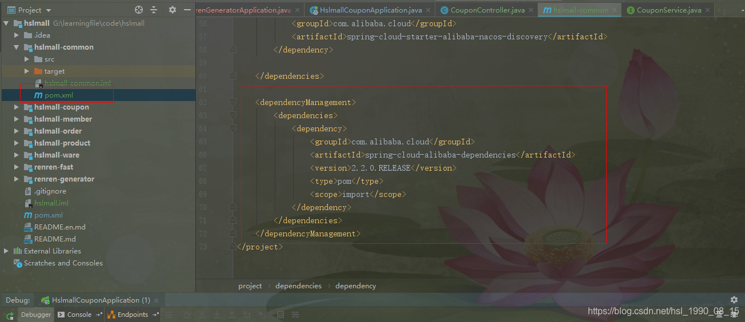Expand the hslmall-order module
Image resolution: width=745 pixels, height=322 pixels.
tap(17, 131)
